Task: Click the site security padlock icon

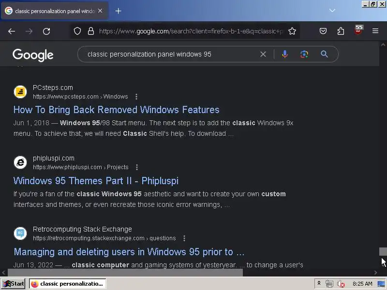Action: pyautogui.click(x=91, y=31)
